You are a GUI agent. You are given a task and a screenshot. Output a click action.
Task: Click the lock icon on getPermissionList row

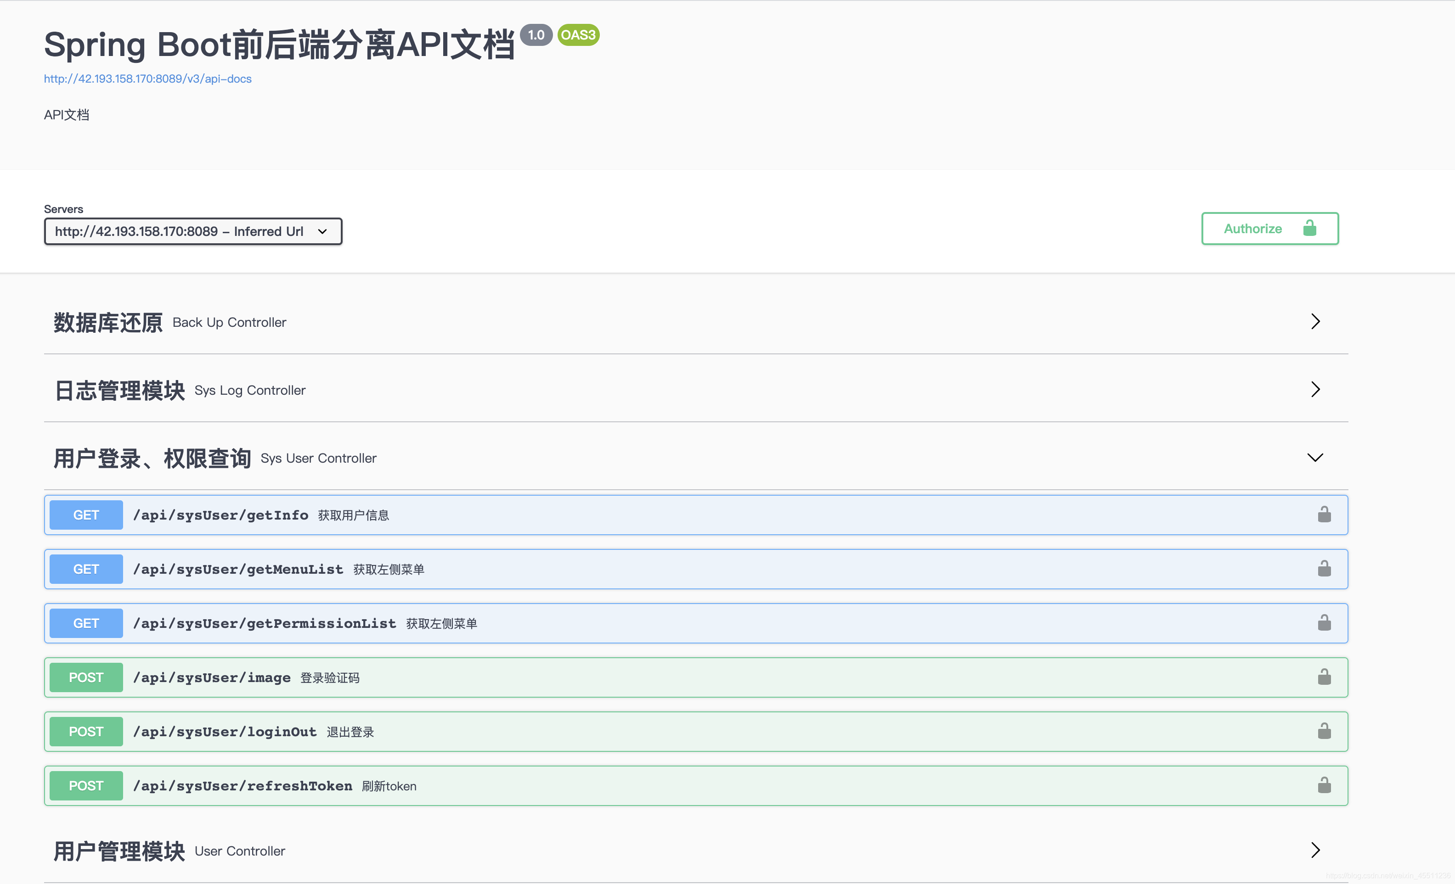[1324, 622]
